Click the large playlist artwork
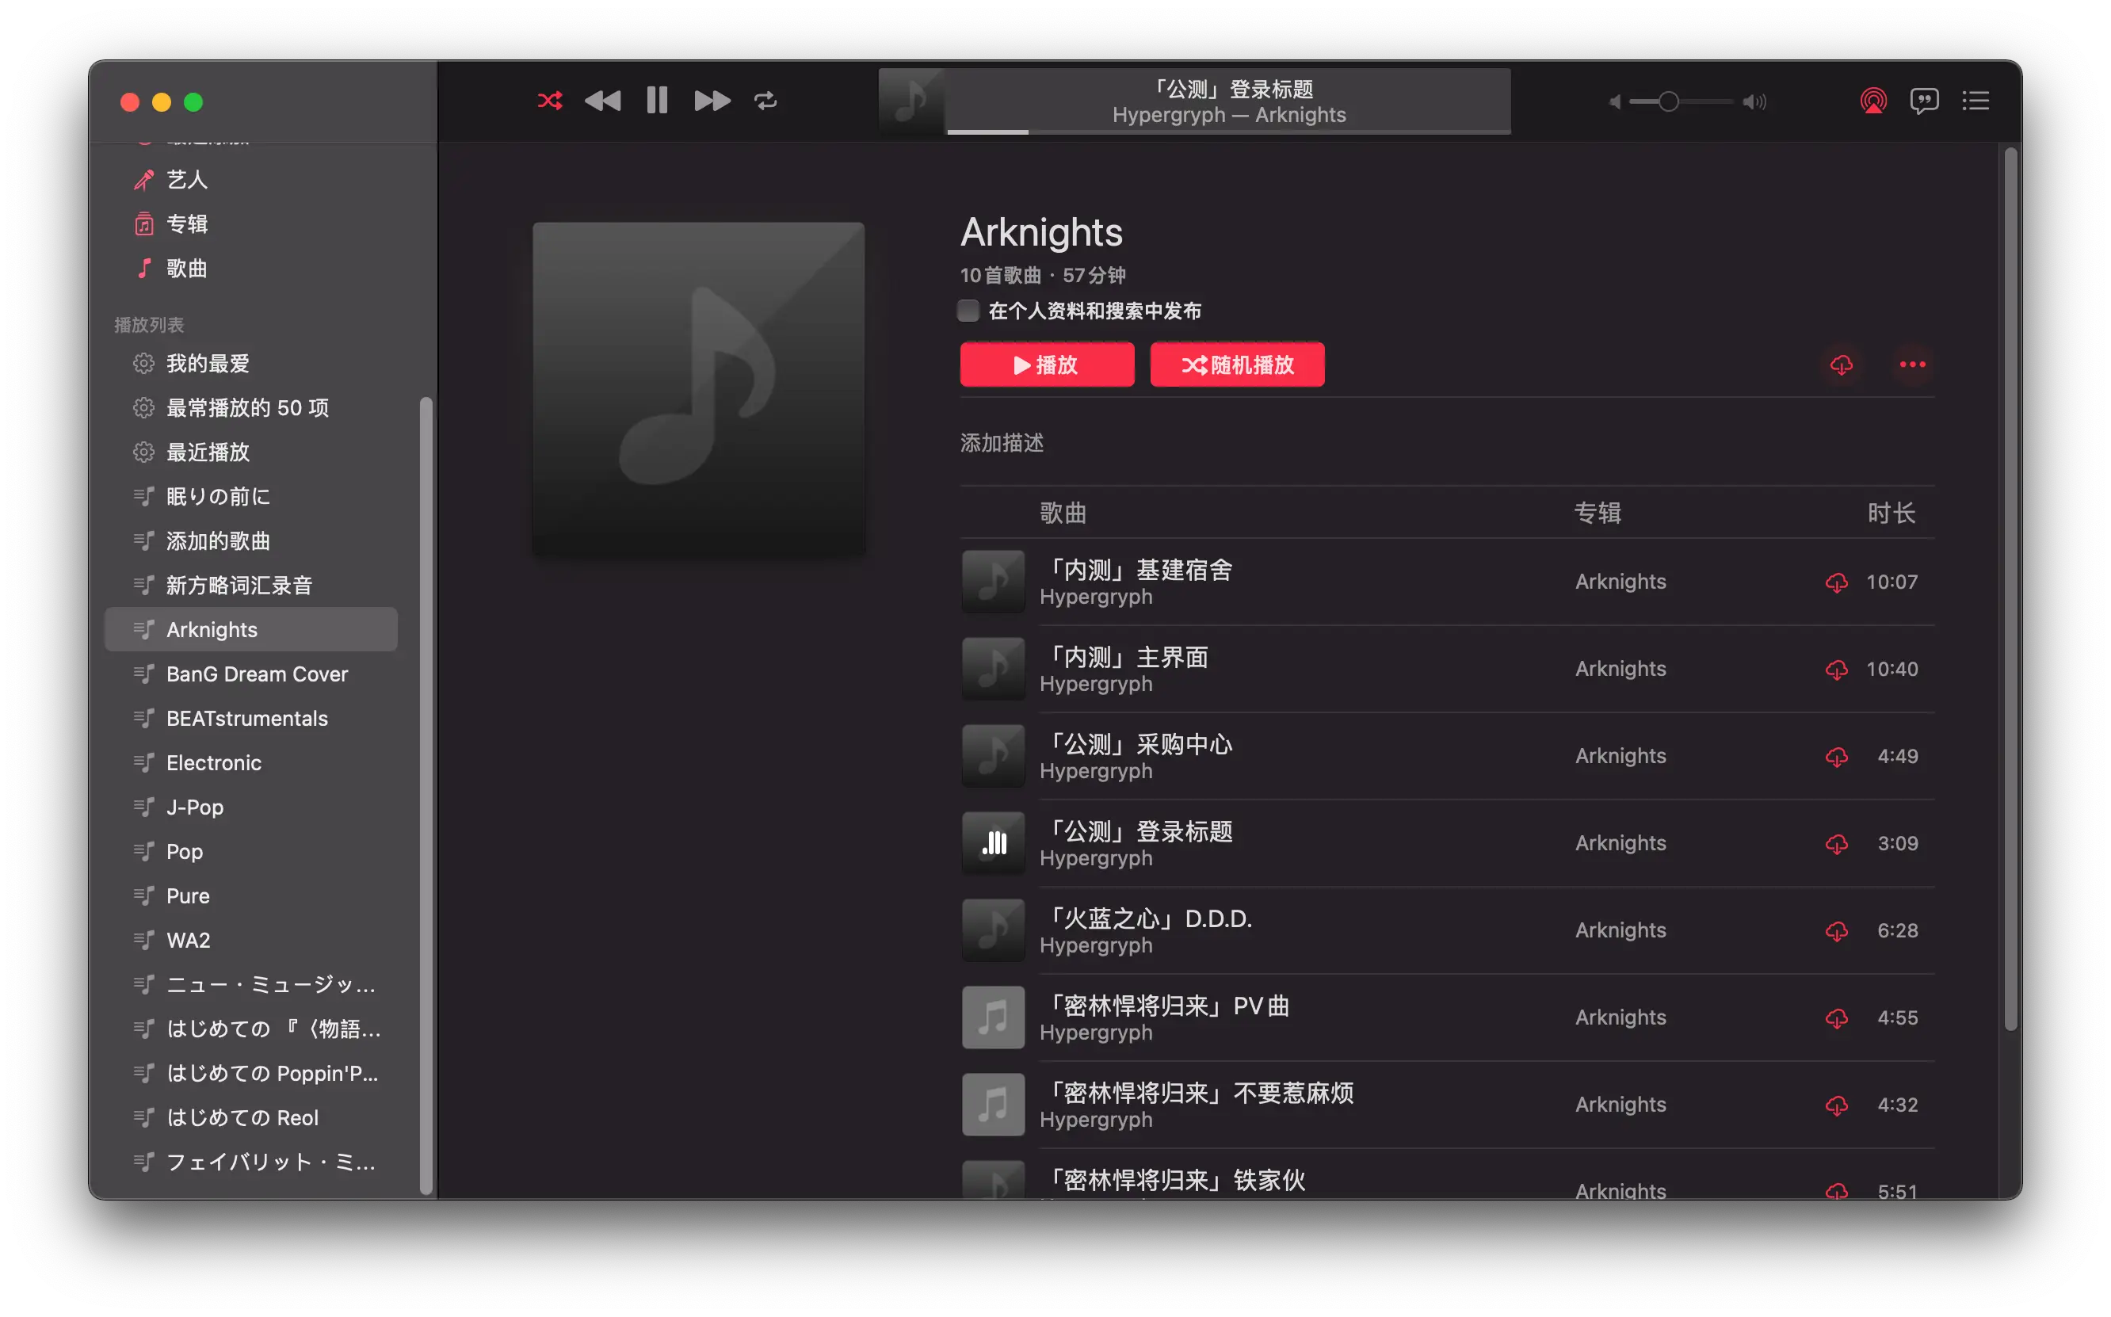The image size is (2111, 1317). tap(698, 388)
